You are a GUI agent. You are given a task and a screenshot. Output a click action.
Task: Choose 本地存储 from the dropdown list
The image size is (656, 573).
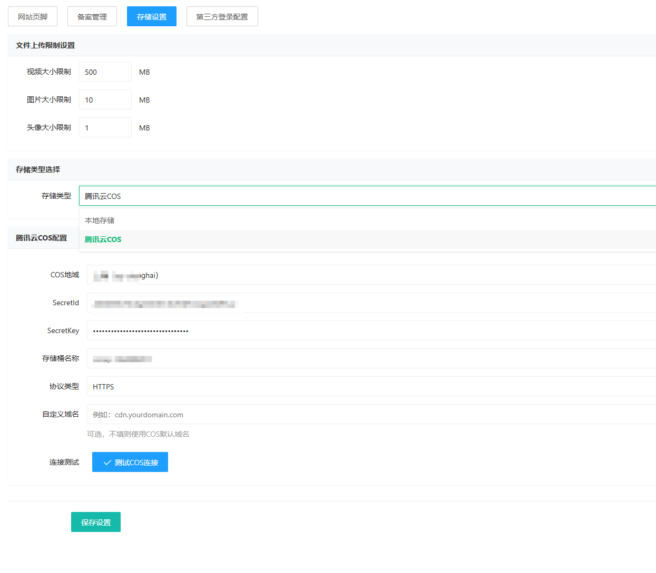100,220
